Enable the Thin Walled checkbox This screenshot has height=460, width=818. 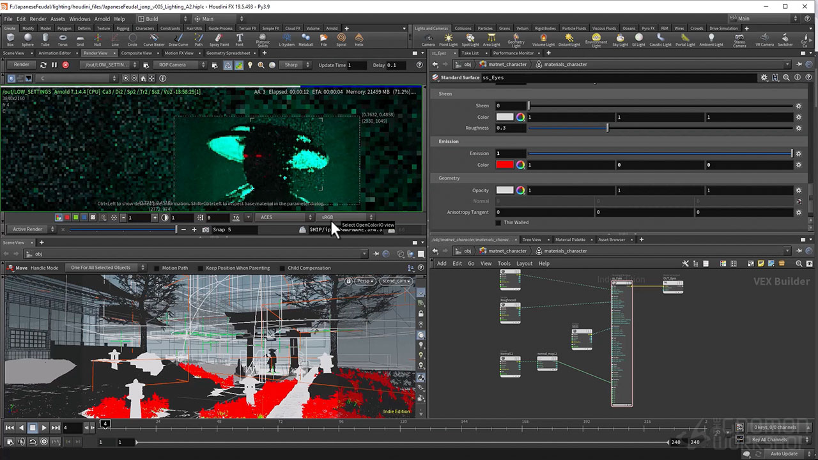coord(498,222)
